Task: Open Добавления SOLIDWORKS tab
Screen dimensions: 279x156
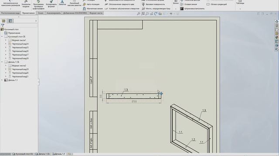Action: pyautogui.click(x=75, y=13)
